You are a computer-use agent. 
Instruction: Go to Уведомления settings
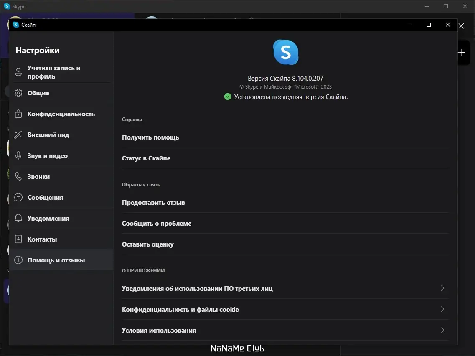tap(61, 219)
